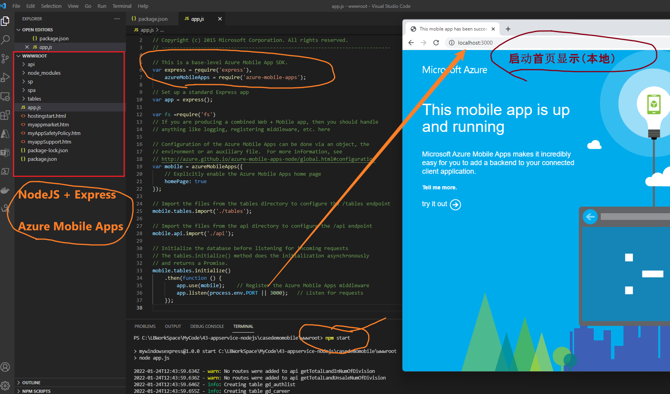
Task: Expand the node_modules folder
Action: click(44, 73)
